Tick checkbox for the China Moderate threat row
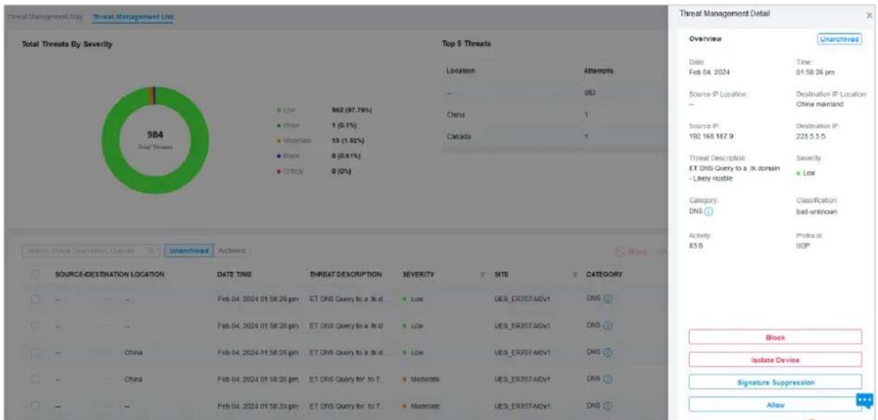 click(x=36, y=380)
